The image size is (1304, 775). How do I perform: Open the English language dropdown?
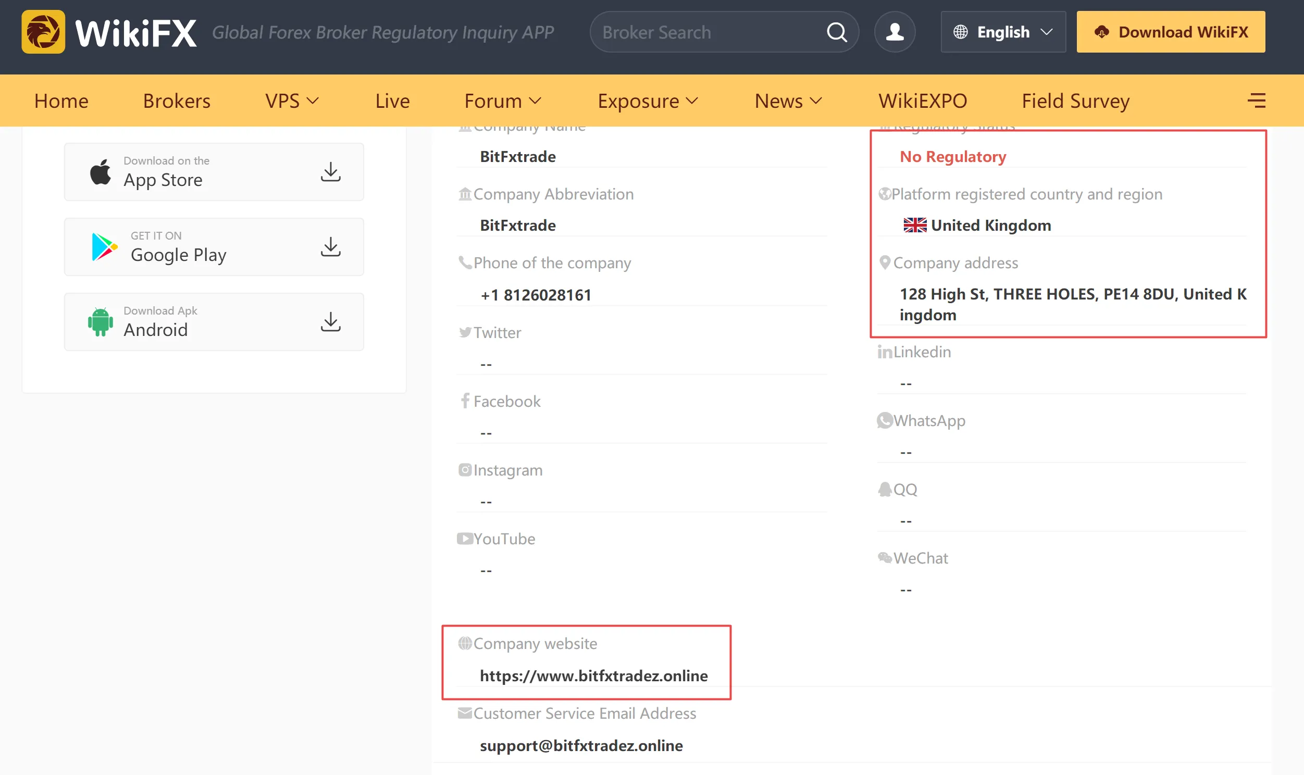click(1003, 32)
